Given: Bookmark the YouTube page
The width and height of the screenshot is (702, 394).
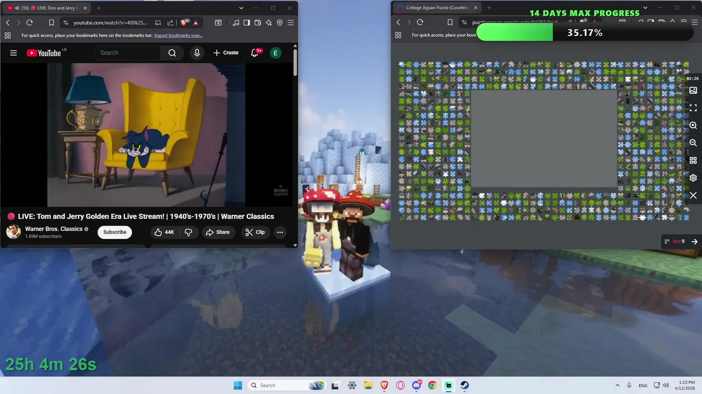Looking at the screenshot, I should pyautogui.click(x=51, y=22).
